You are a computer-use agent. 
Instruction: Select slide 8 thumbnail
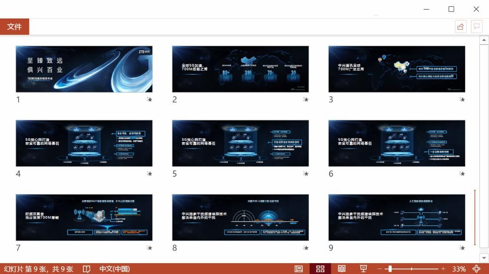[240, 217]
